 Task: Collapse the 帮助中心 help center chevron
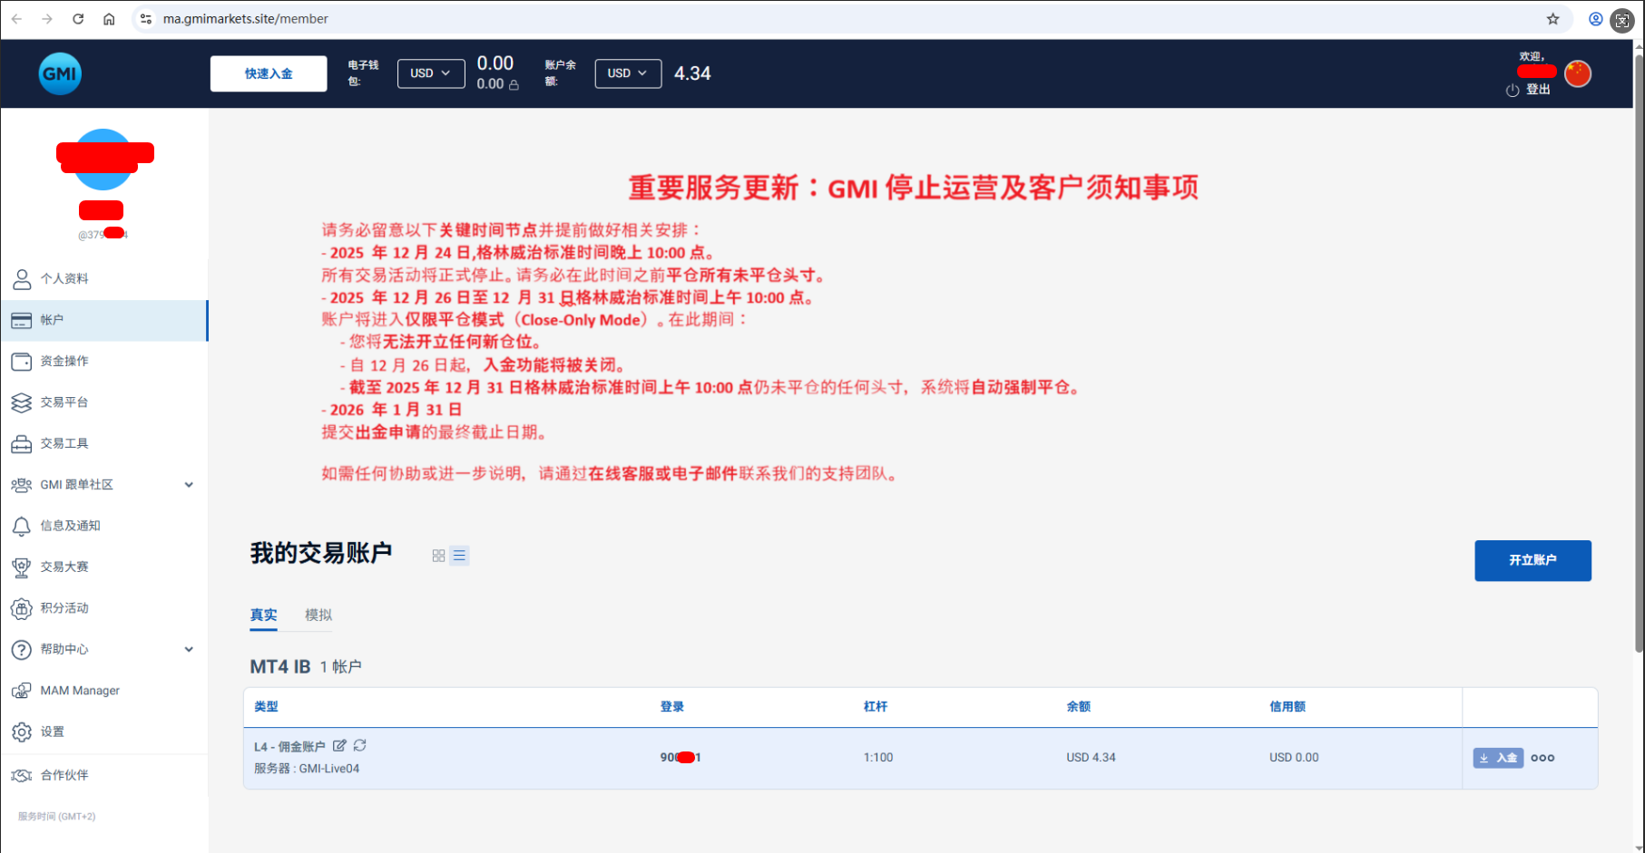(189, 649)
